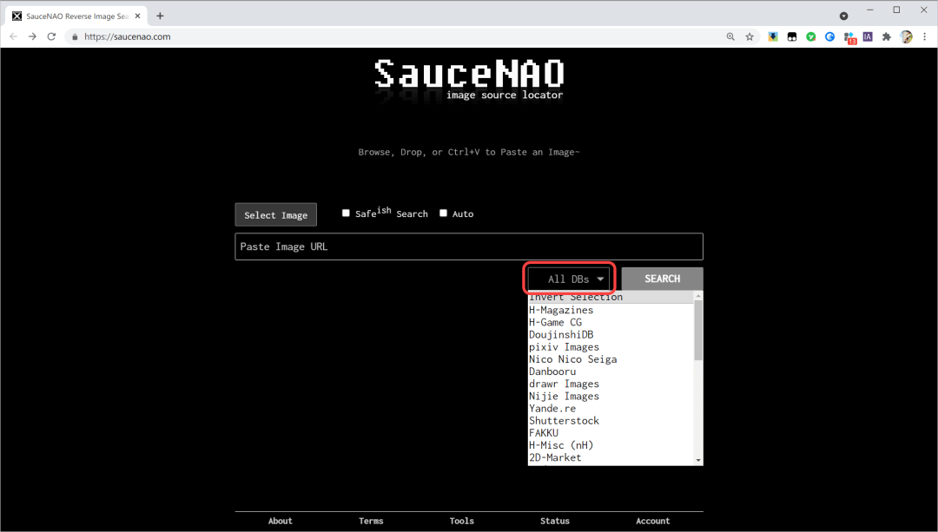Go back with the browser back arrow
938x532 pixels.
(13, 36)
